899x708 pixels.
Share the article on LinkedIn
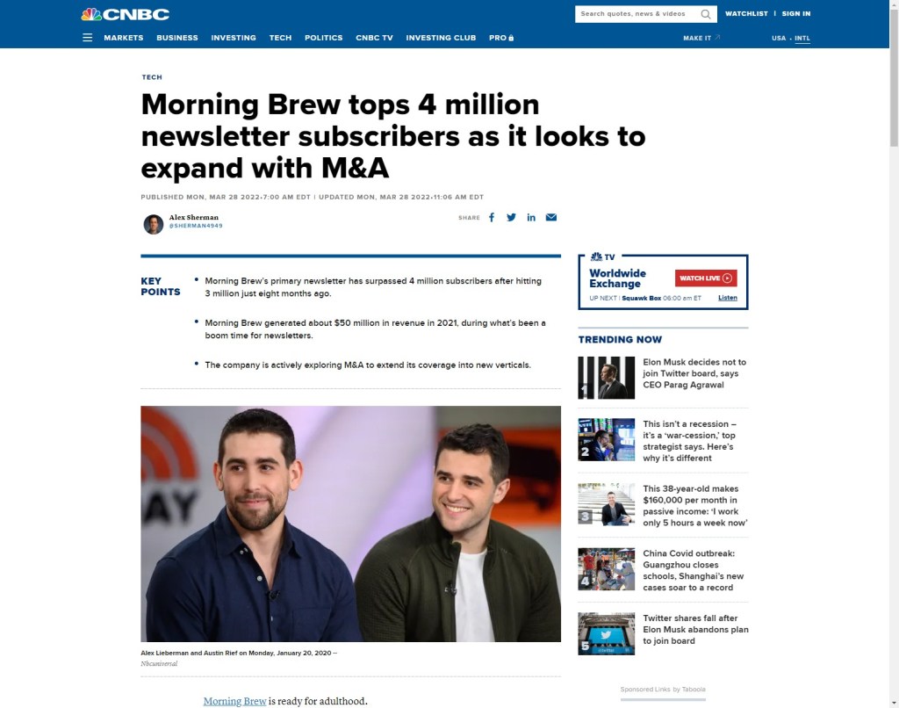(x=531, y=217)
